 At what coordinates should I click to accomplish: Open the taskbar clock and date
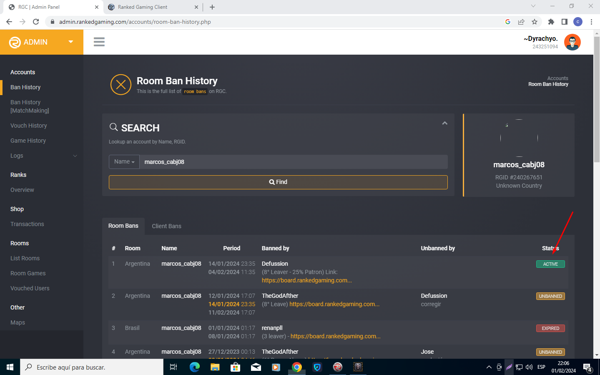click(563, 367)
